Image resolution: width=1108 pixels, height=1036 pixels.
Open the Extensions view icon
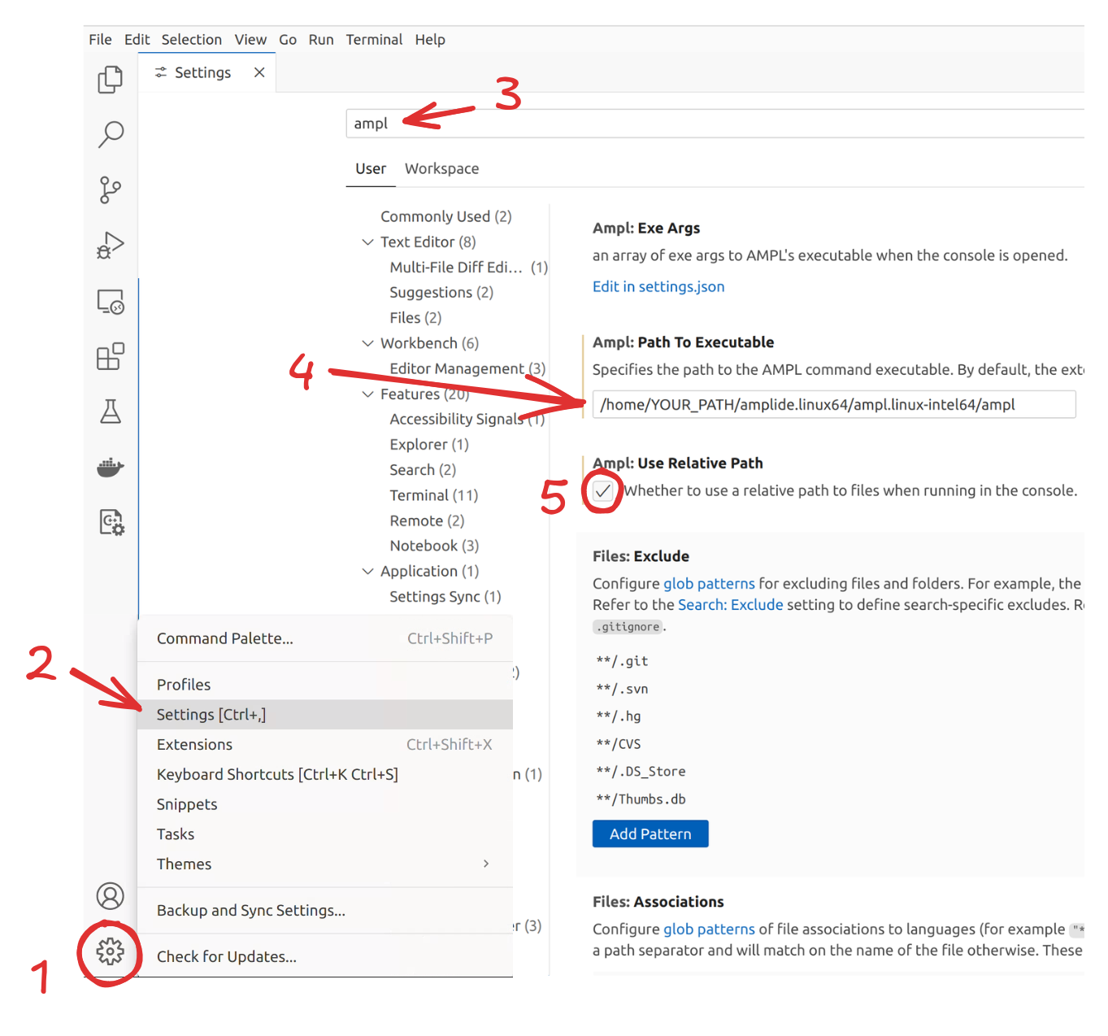[x=111, y=356]
